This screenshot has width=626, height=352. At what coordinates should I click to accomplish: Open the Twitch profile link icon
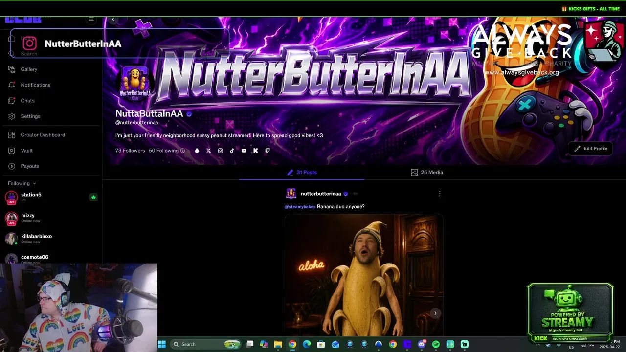tap(267, 151)
